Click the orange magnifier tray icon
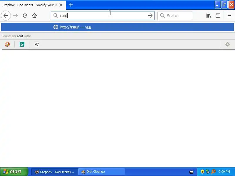Viewport: 235px width, 176px height. pos(213,172)
